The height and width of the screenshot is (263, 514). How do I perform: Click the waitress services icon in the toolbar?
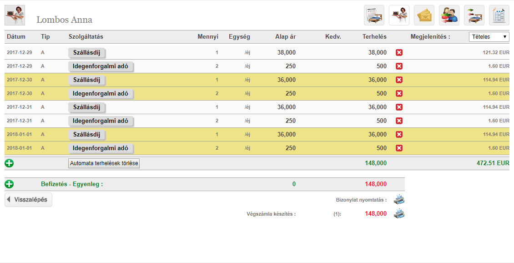coord(399,15)
